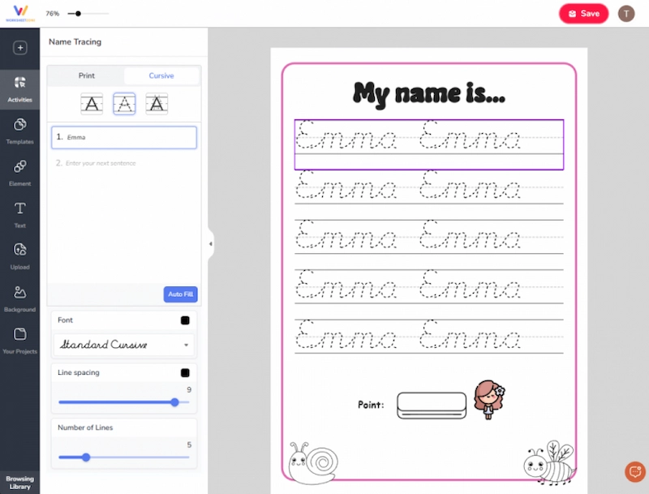Viewport: 649px width, 494px height.
Task: Open the Templates panel
Action: click(x=19, y=130)
